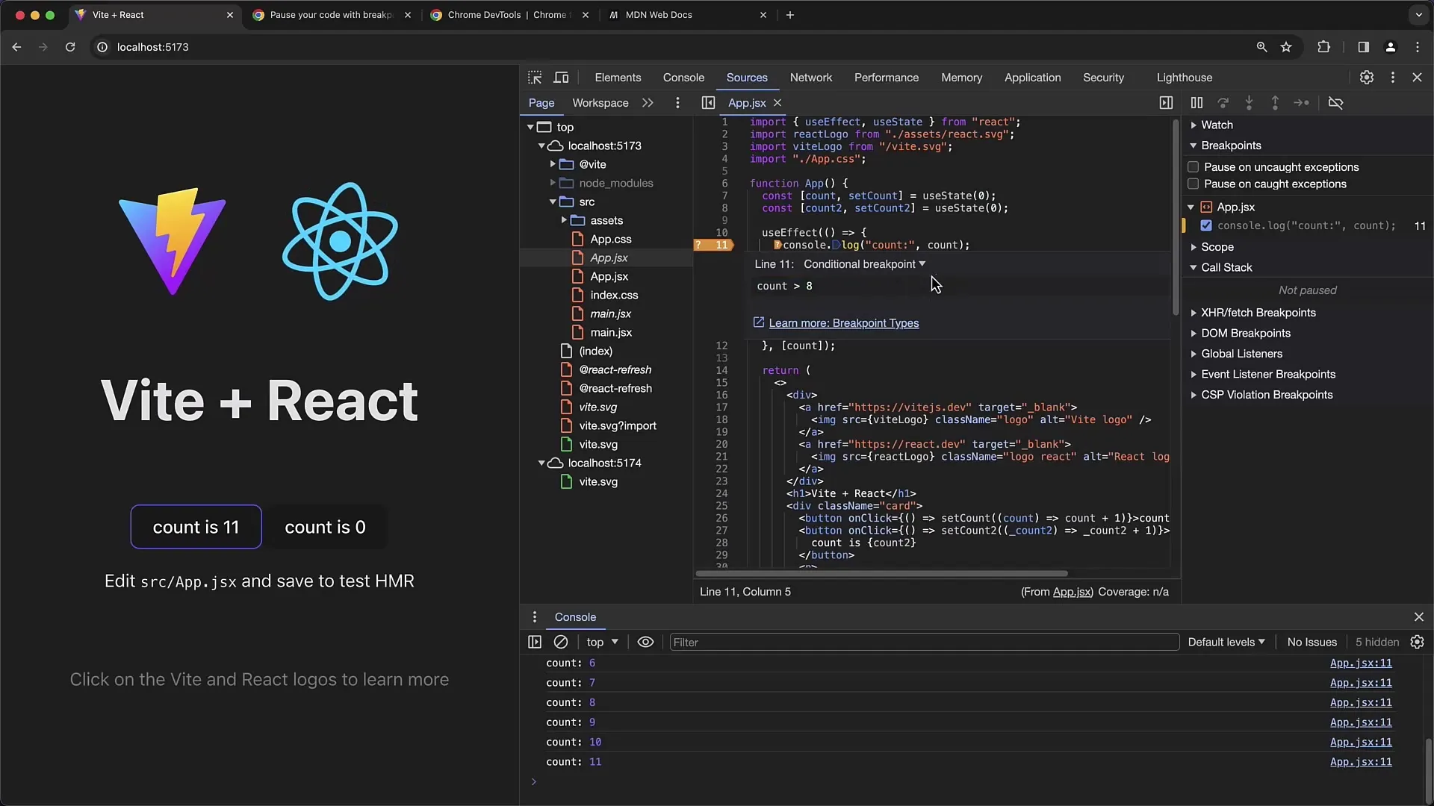Click the Console panel tab
Screen dimensions: 1434x806
click(683, 77)
